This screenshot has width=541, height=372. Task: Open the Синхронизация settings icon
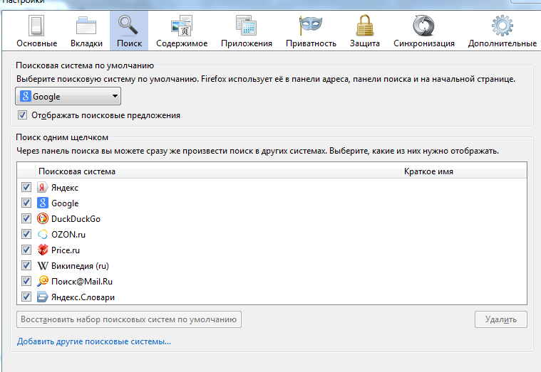pyautogui.click(x=423, y=26)
